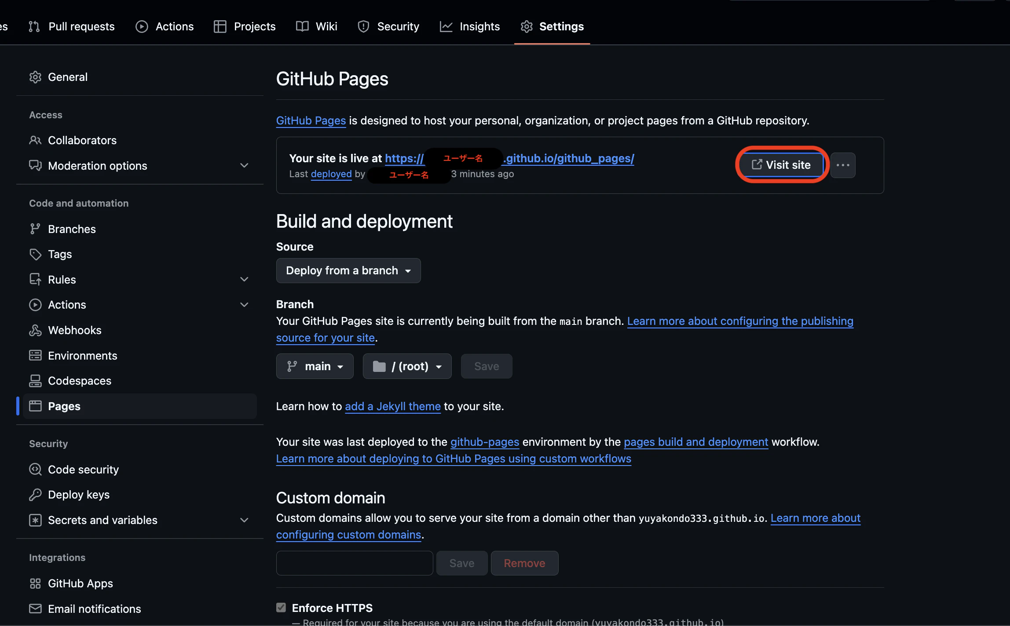
Task: Open the Deploy from a branch dropdown
Action: tap(348, 270)
